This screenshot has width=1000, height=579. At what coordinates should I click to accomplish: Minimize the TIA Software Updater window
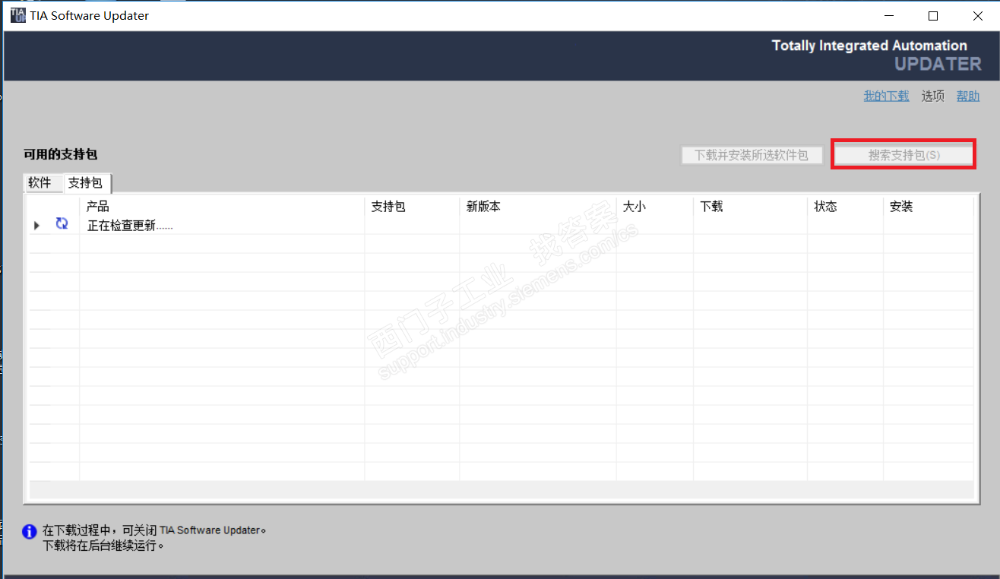889,16
